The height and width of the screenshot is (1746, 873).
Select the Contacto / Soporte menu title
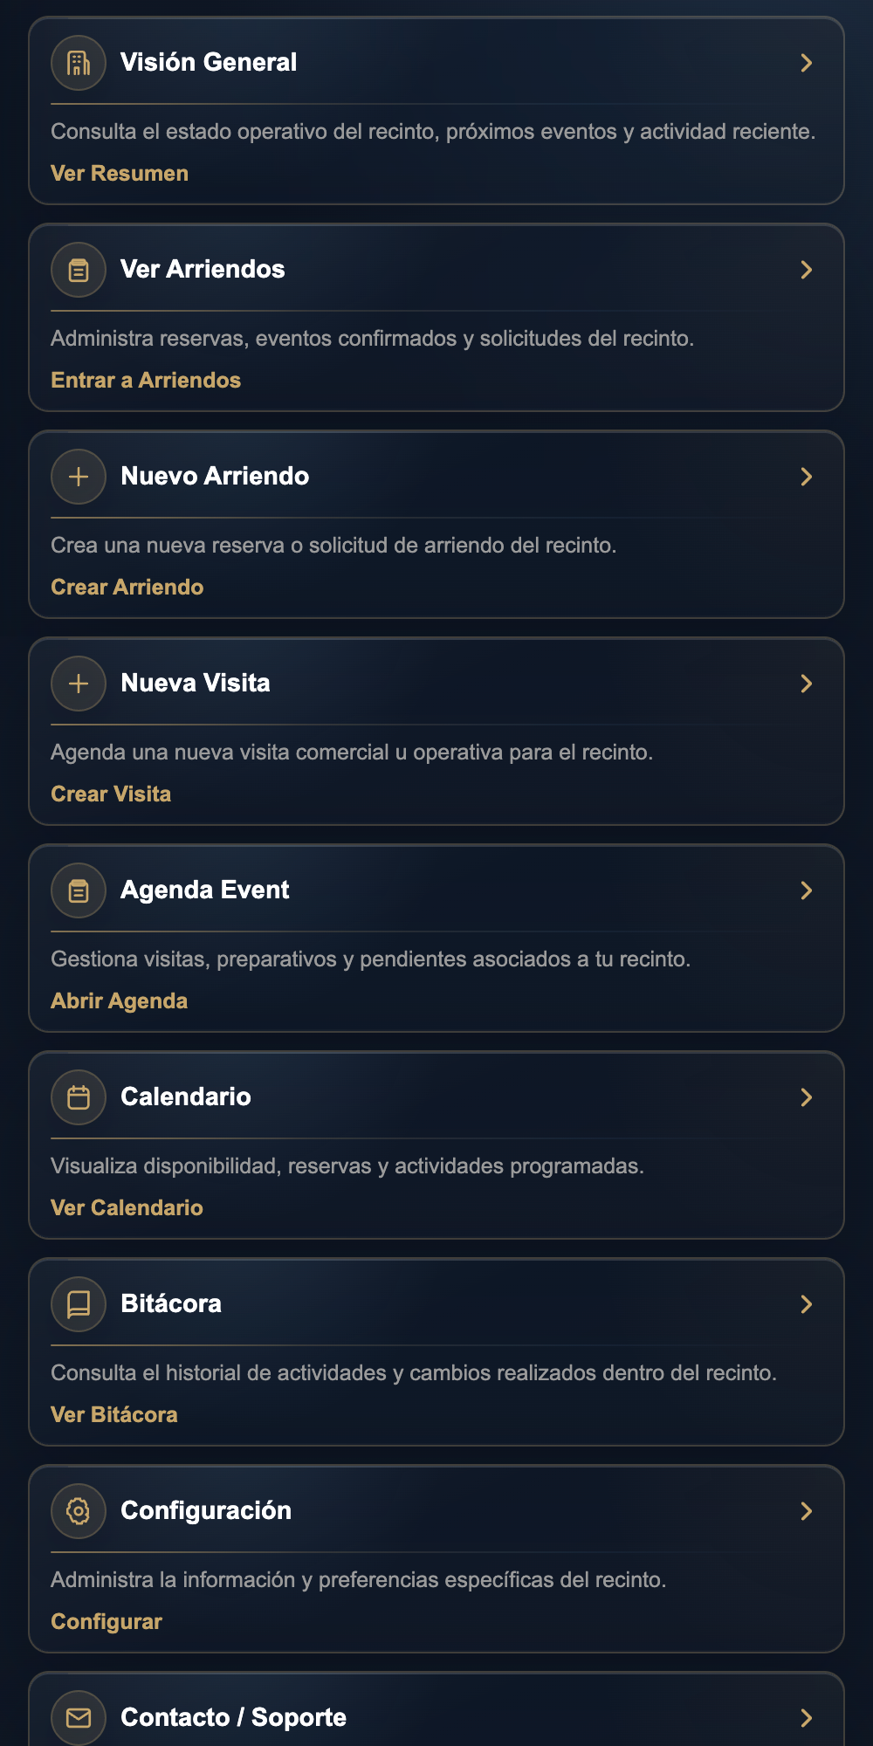pos(233,1717)
